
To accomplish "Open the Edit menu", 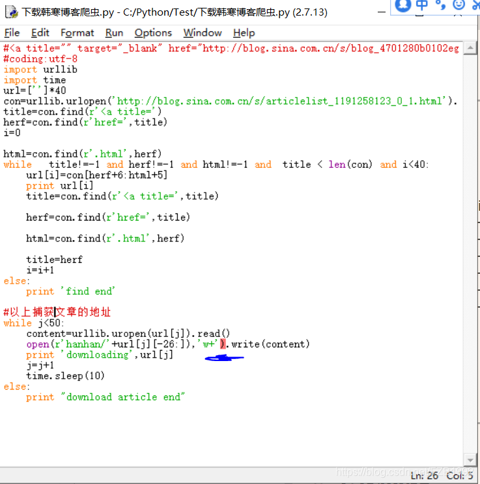I will click(x=40, y=33).
